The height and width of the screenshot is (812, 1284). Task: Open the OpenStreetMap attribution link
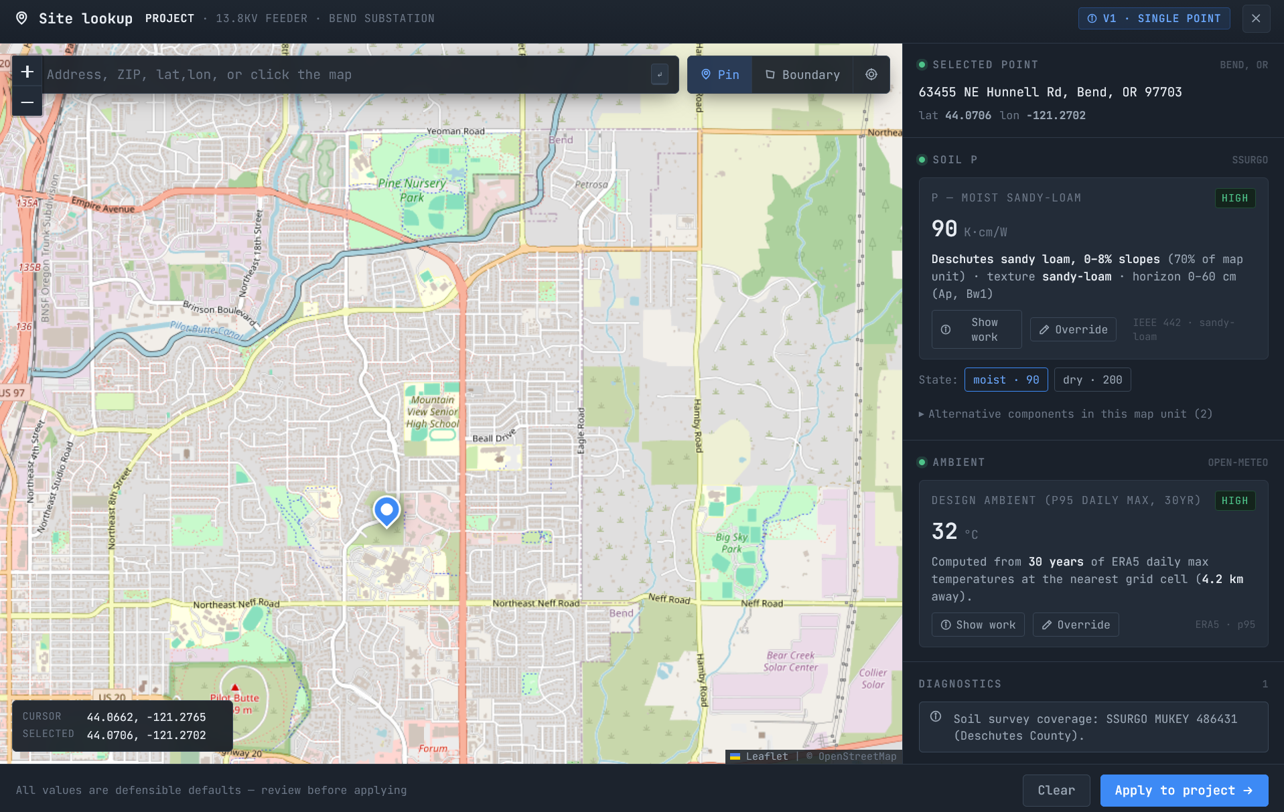coord(857,756)
